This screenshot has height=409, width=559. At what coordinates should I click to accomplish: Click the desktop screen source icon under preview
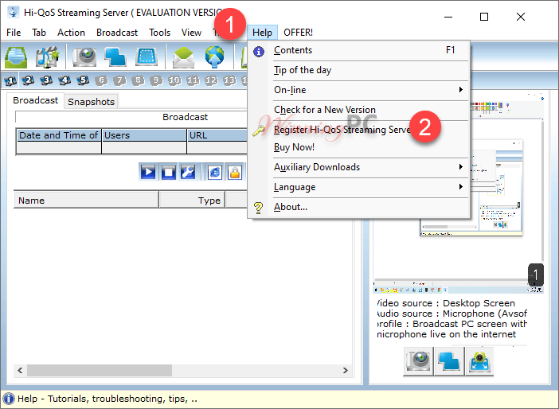pos(449,361)
